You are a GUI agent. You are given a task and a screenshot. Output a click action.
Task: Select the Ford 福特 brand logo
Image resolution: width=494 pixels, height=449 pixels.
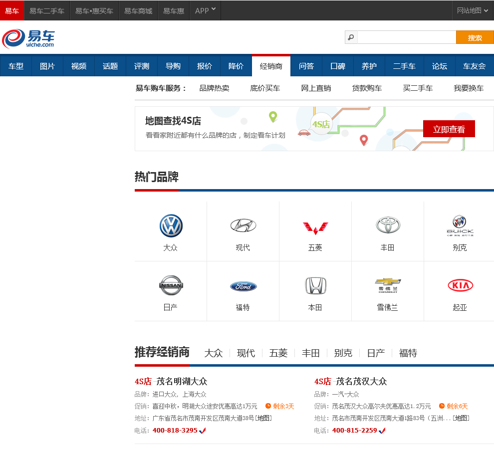[x=243, y=286]
